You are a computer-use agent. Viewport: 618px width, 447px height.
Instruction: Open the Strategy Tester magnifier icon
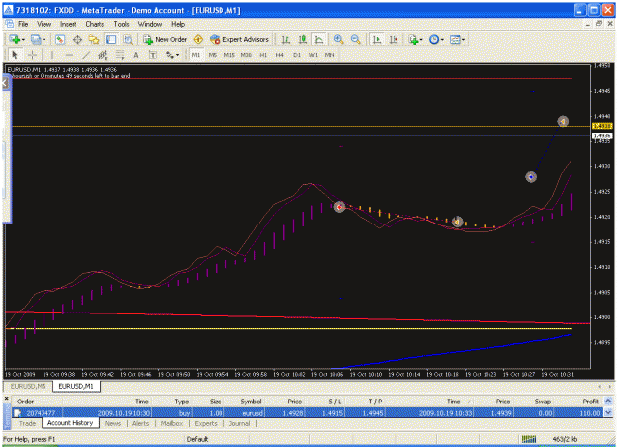point(128,39)
